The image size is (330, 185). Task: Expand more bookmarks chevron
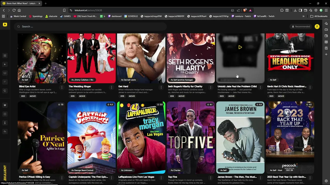coord(303,16)
